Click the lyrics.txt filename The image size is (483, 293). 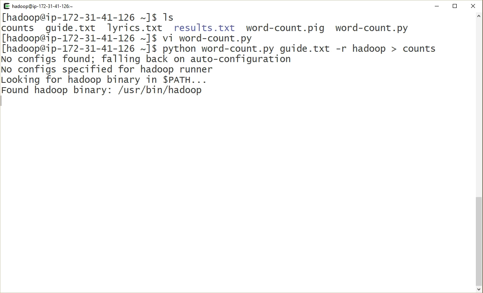(135, 28)
